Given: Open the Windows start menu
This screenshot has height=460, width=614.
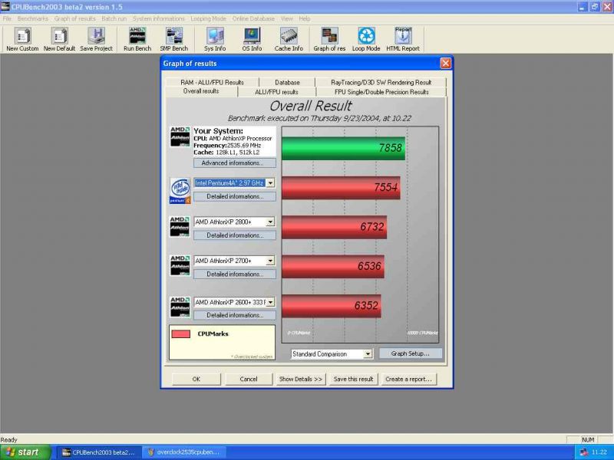Looking at the screenshot, I should point(25,452).
